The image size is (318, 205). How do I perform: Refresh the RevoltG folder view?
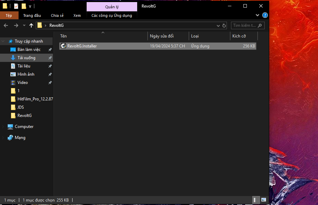(x=224, y=25)
